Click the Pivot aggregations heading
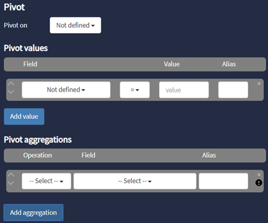The image size is (268, 223). pyautogui.click(x=38, y=140)
